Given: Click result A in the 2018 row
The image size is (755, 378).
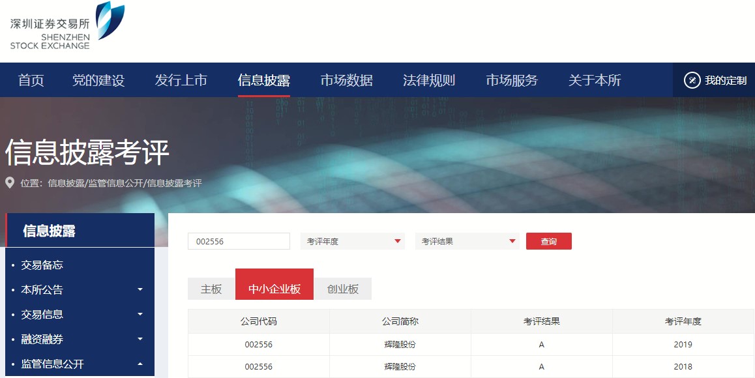Looking at the screenshot, I should (x=542, y=367).
